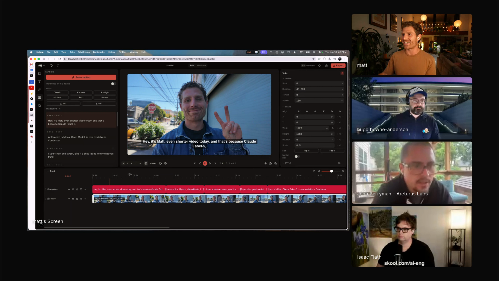Click the Flip H button

pyautogui.click(x=307, y=151)
